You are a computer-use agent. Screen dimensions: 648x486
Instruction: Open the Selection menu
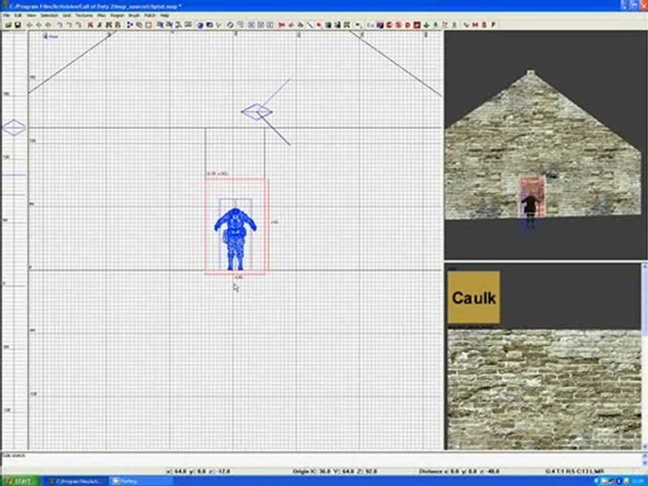[49, 16]
